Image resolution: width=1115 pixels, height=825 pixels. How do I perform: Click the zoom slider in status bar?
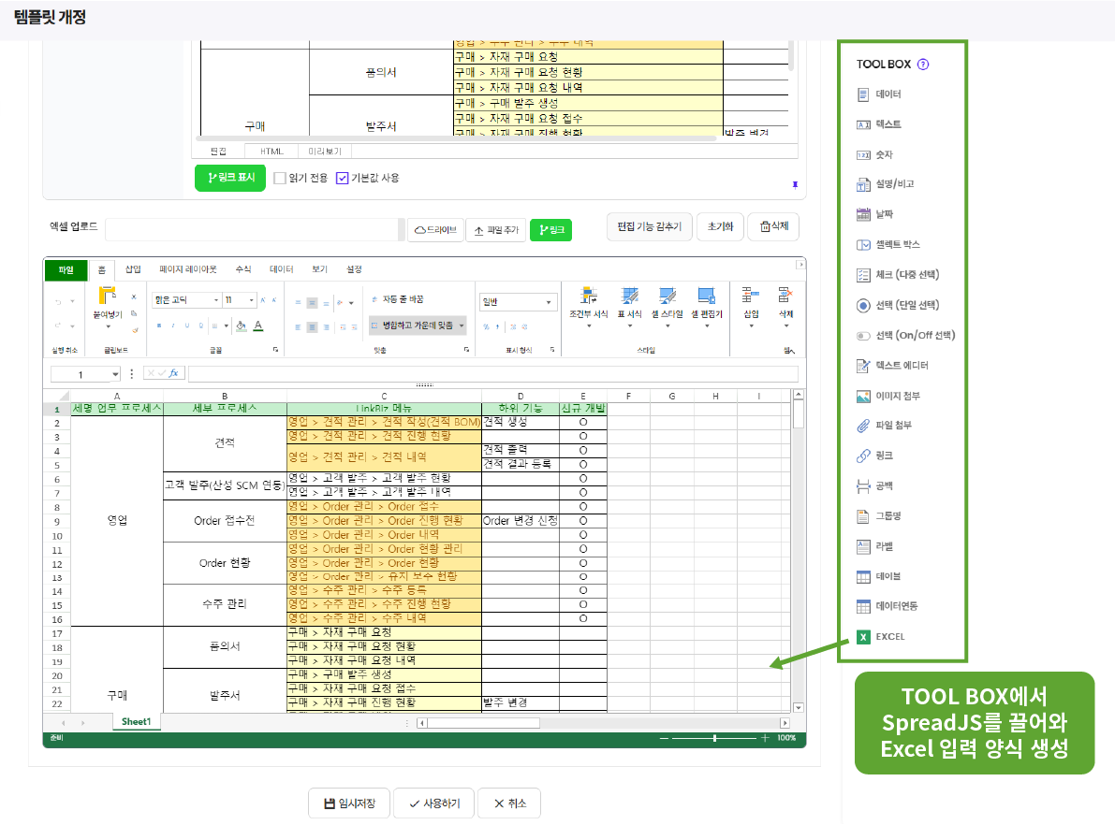pyautogui.click(x=714, y=738)
